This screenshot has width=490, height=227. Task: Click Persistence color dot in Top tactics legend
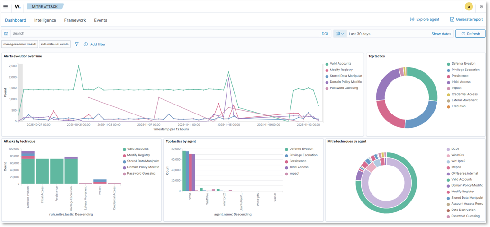pyautogui.click(x=448, y=76)
